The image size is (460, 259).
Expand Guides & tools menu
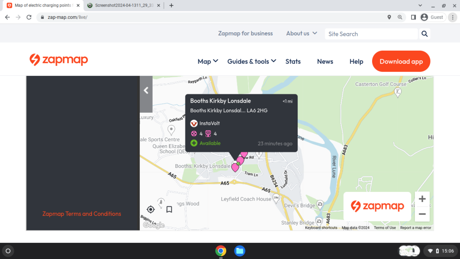(252, 61)
